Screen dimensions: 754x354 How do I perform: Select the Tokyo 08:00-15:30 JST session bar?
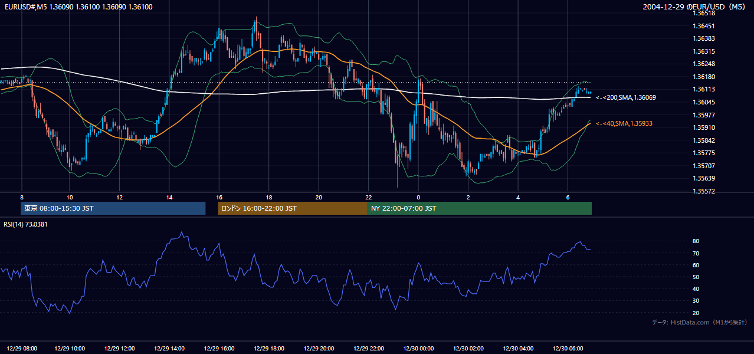tap(113, 208)
